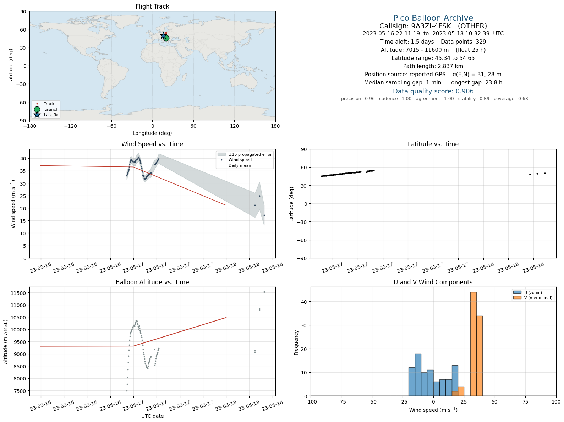This screenshot has height=422, width=564.
Task: Click the 'Position source: reported GPS' line
Action: point(433,75)
